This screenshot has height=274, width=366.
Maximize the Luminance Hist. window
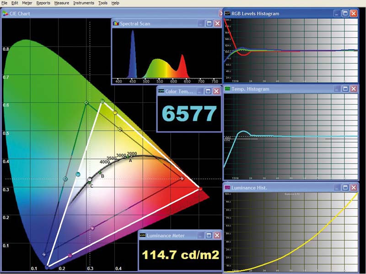pyautogui.click(x=345, y=187)
